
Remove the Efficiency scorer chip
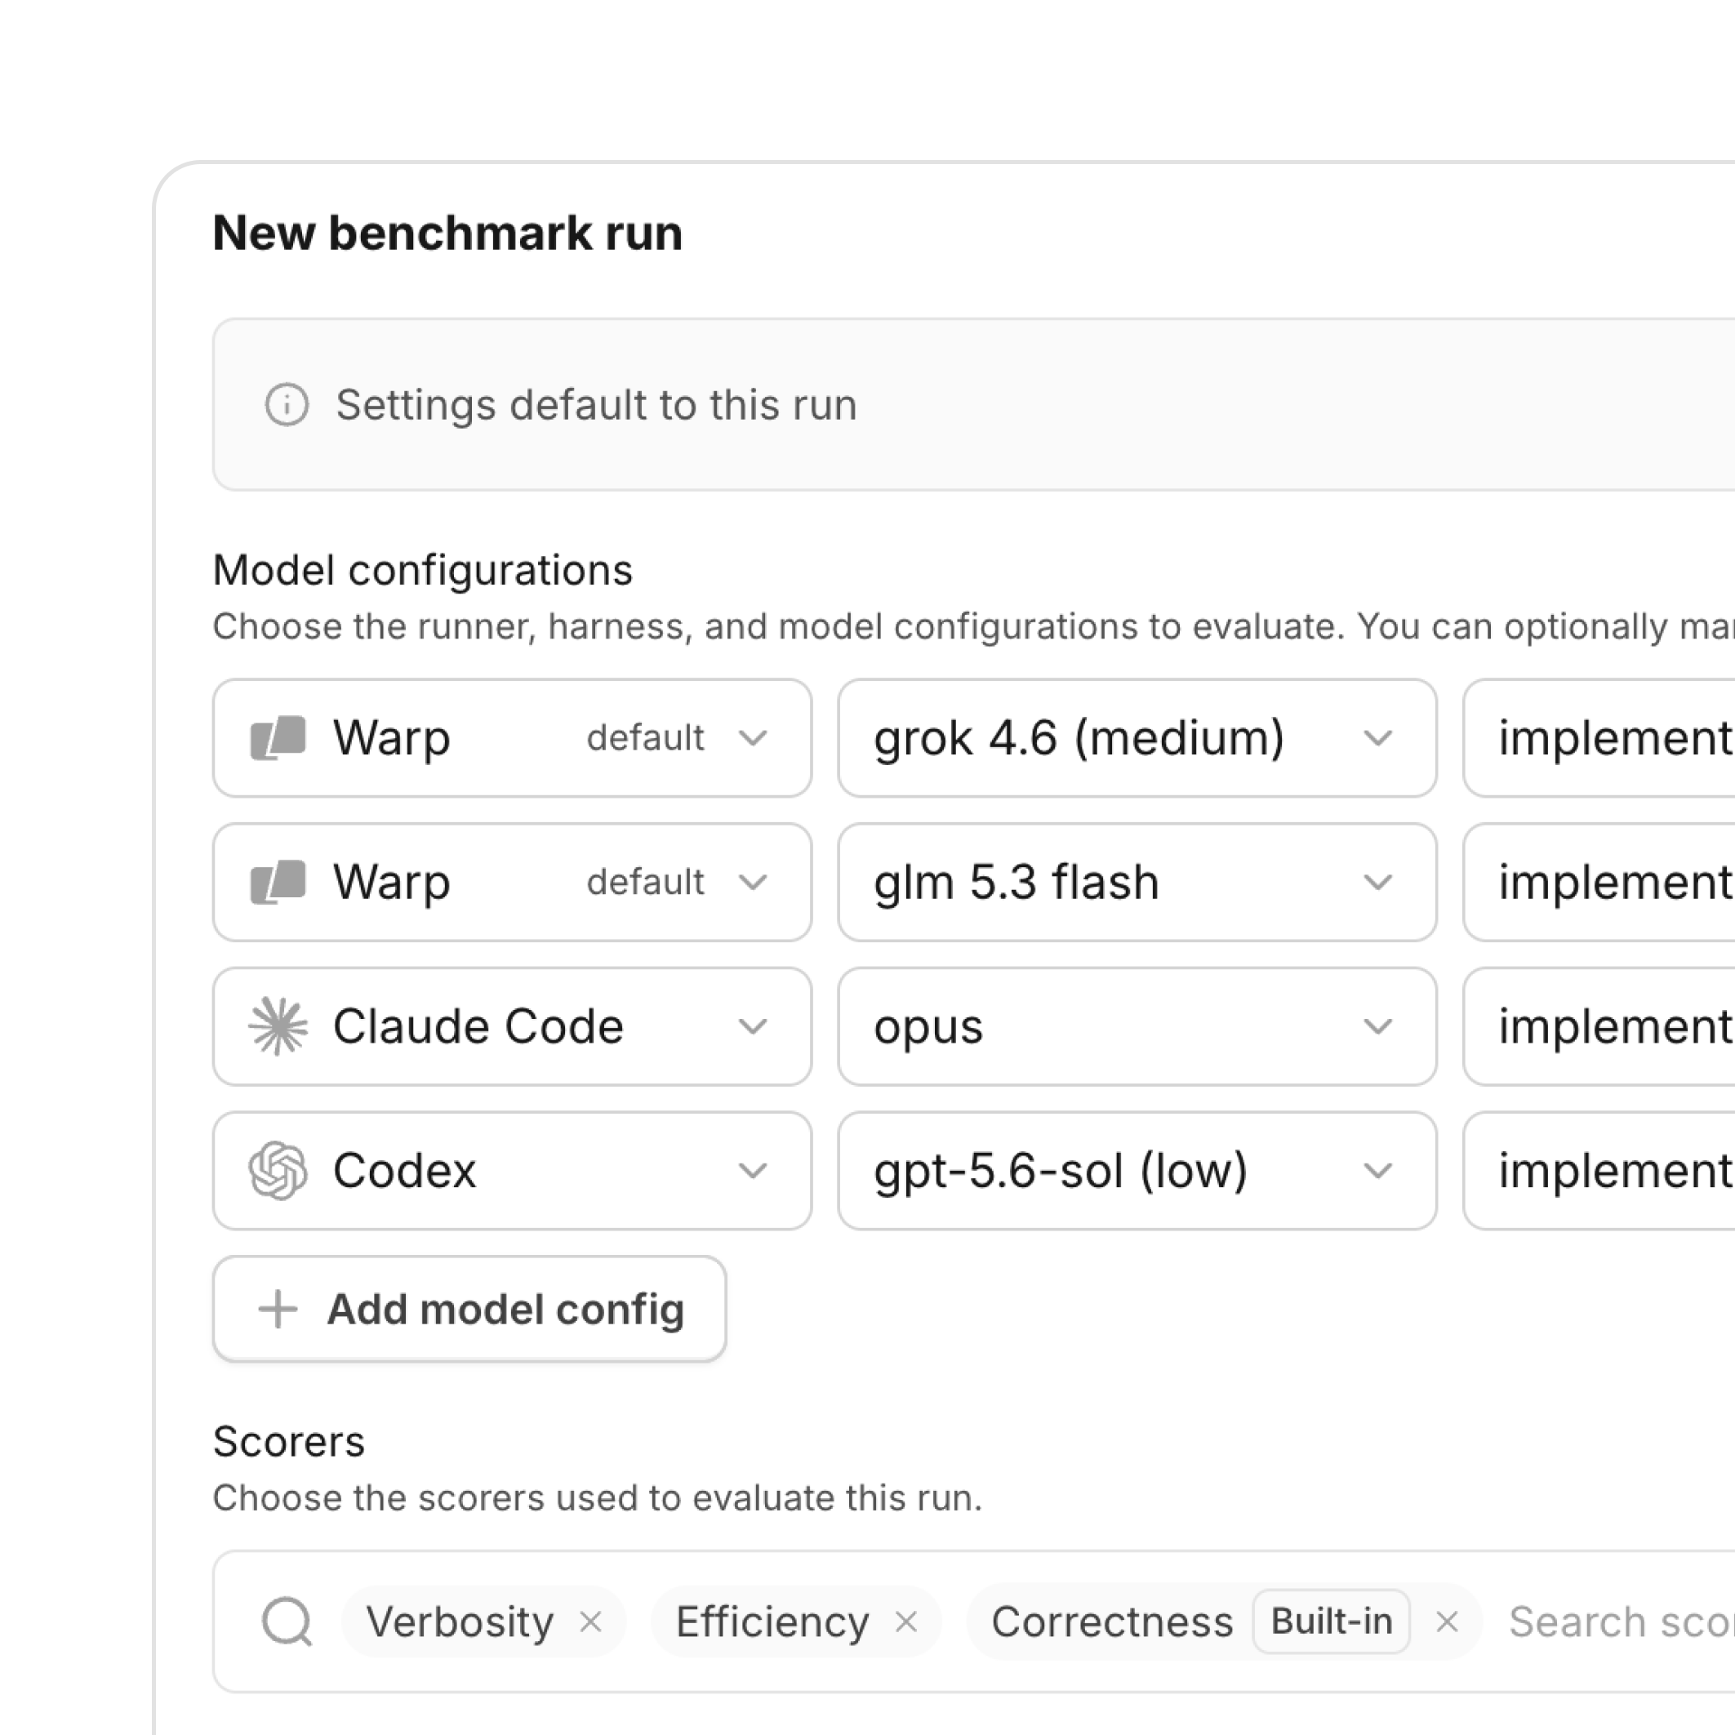point(906,1621)
